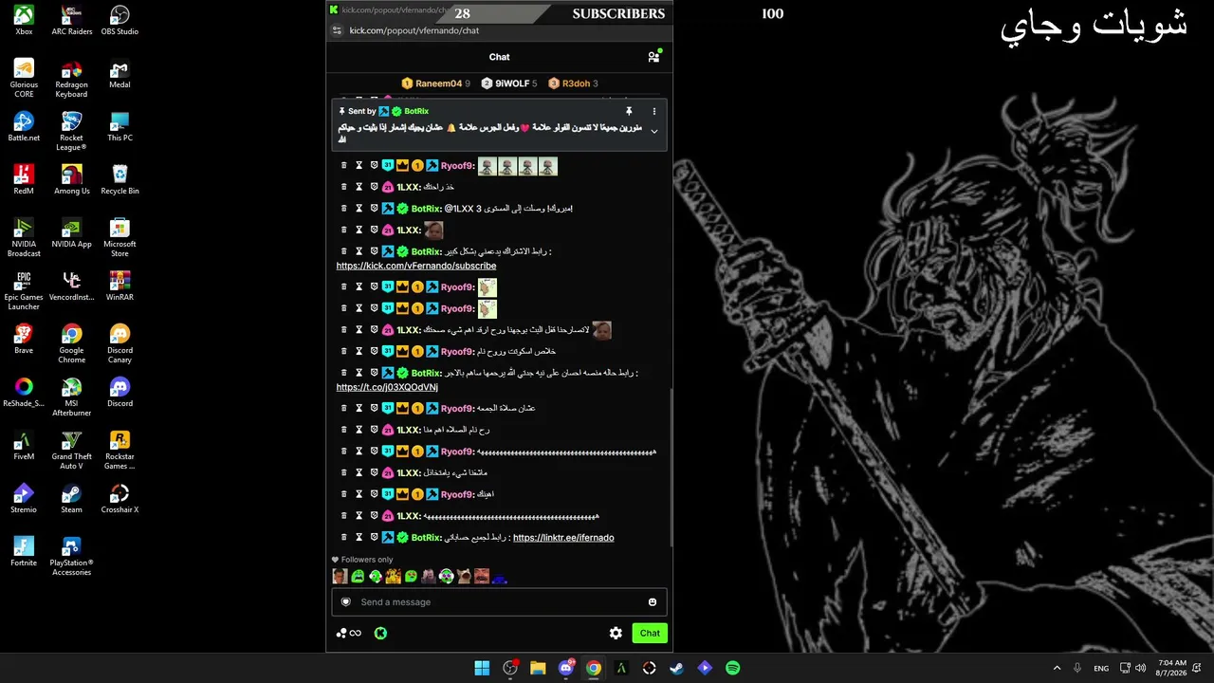
Task: Expand the pinned message chevron
Action: tap(653, 132)
